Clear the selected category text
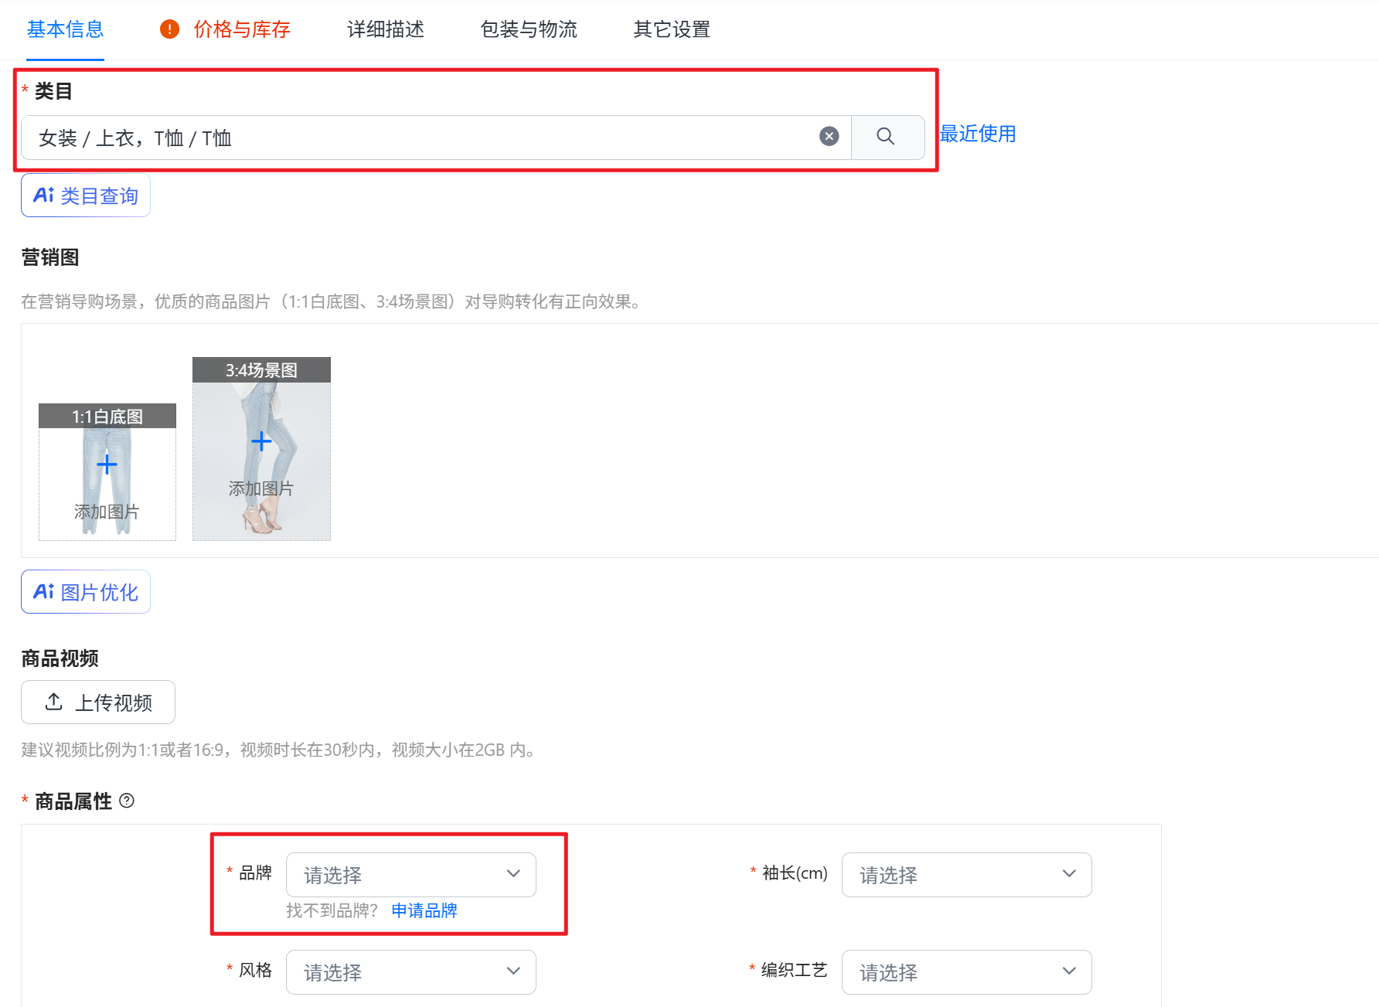Screen dimensions: 1379x1007 (829, 137)
